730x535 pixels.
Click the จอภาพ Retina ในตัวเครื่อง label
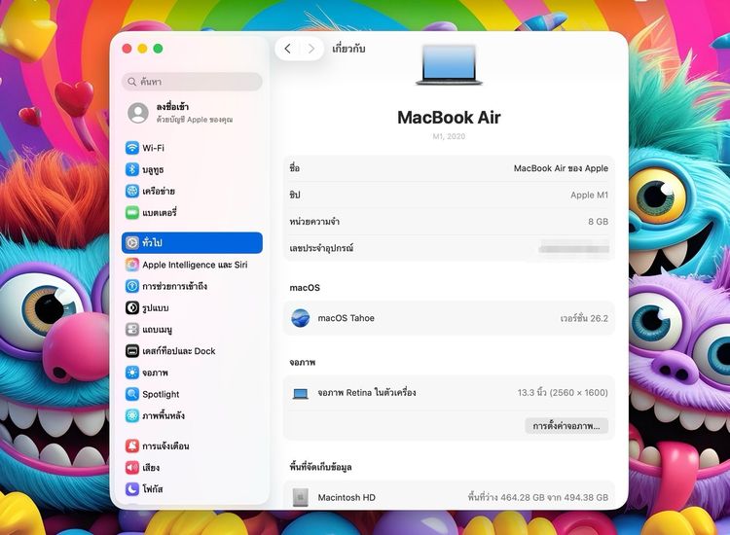click(367, 393)
